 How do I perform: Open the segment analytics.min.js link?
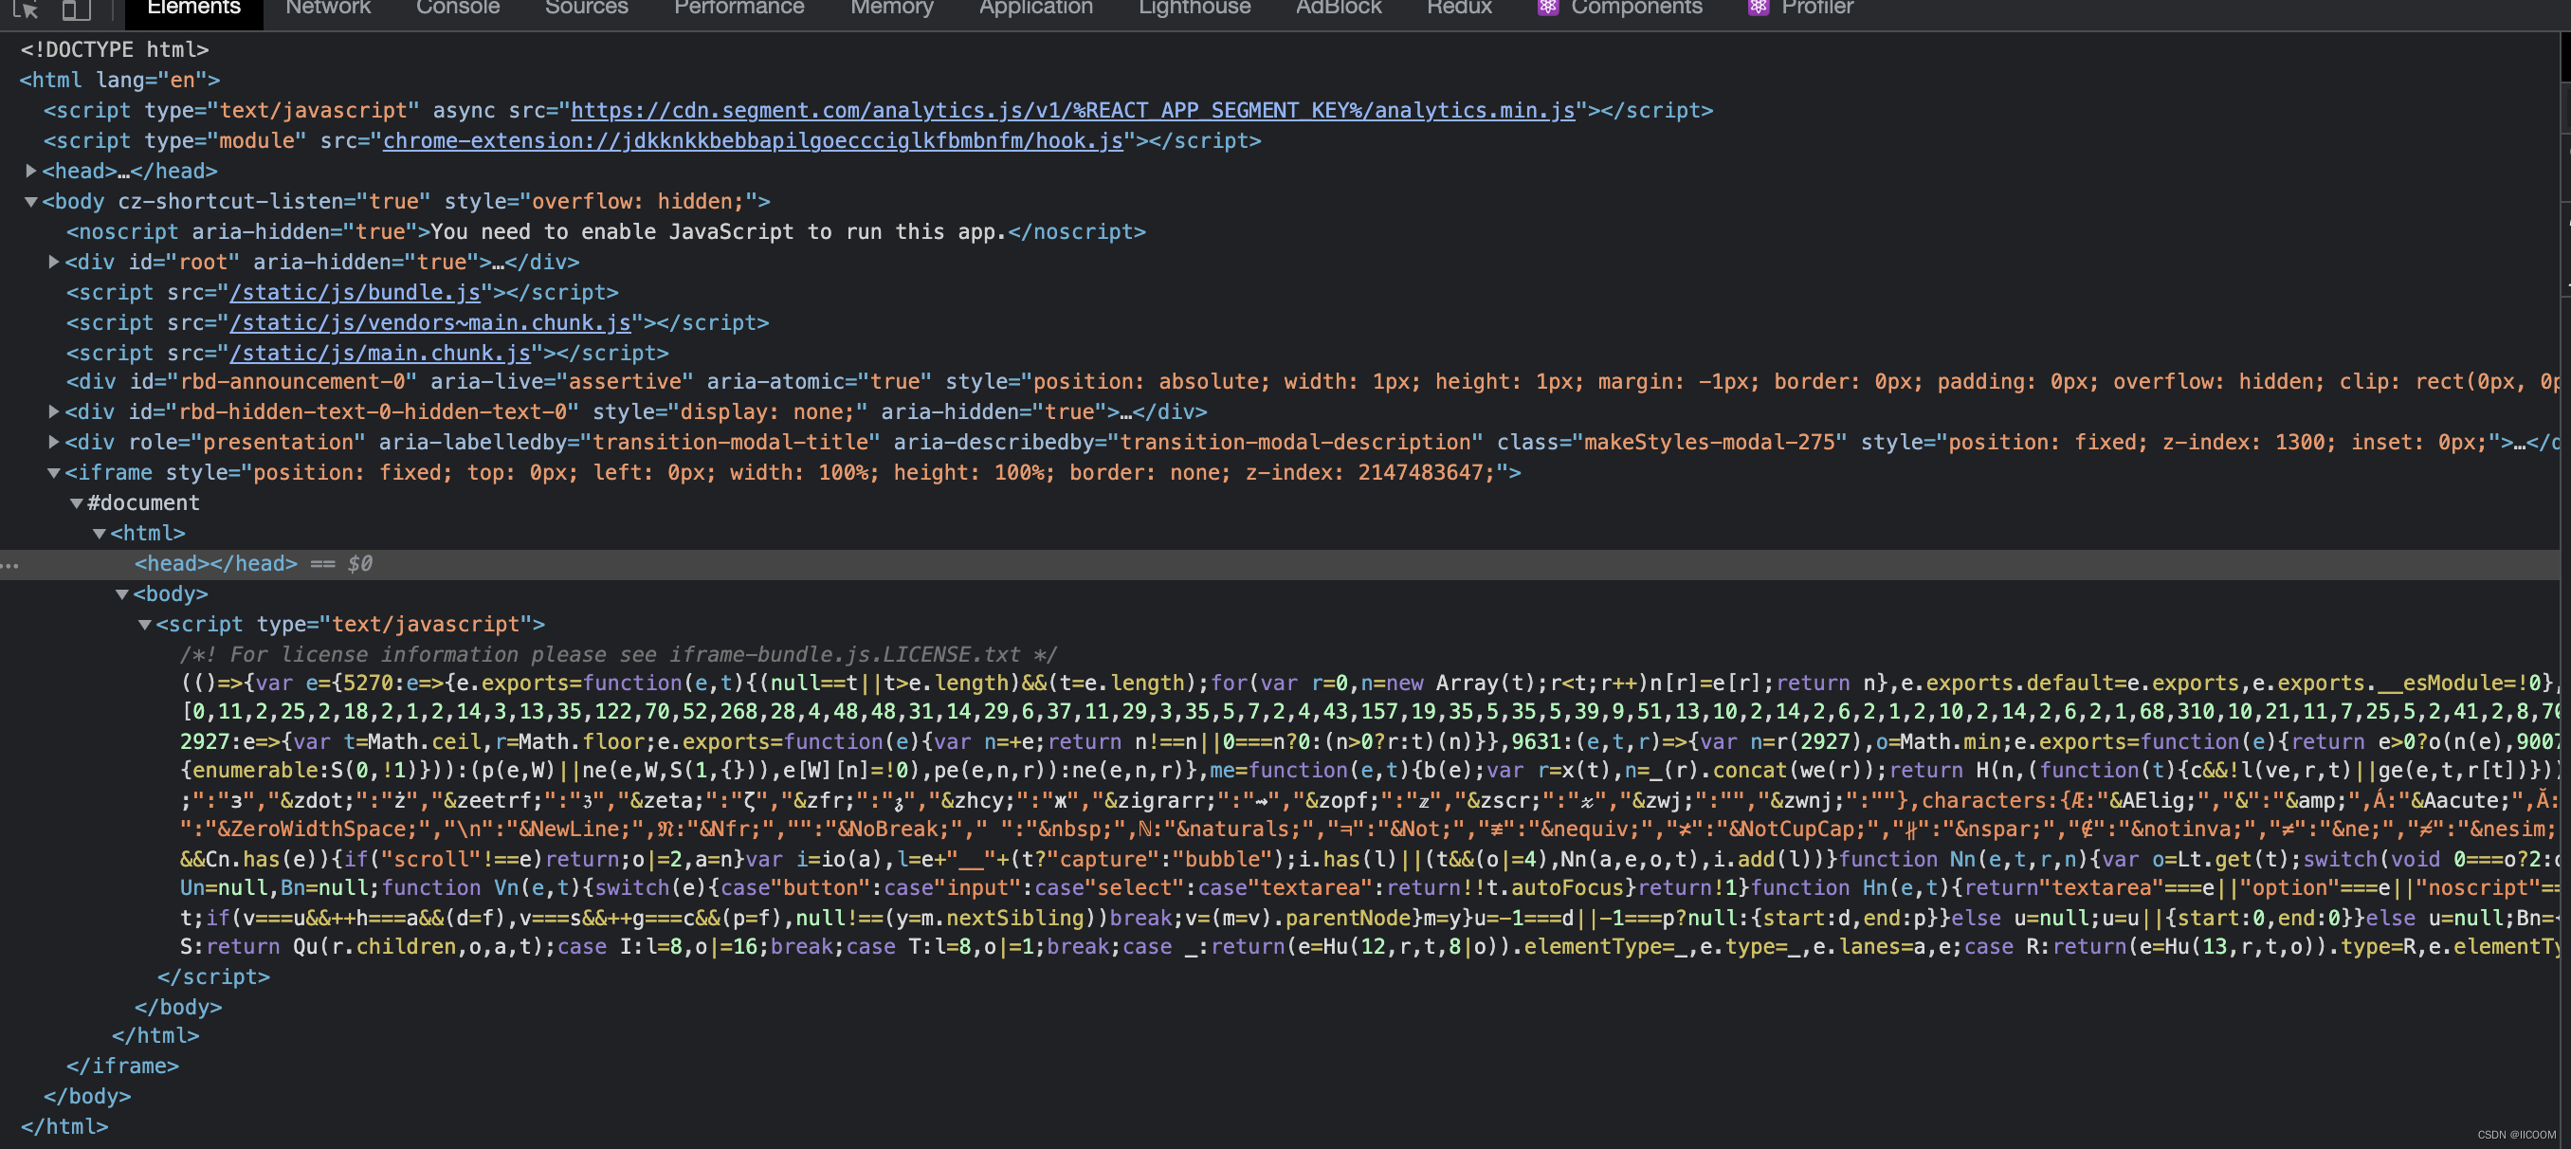pos(1073,110)
